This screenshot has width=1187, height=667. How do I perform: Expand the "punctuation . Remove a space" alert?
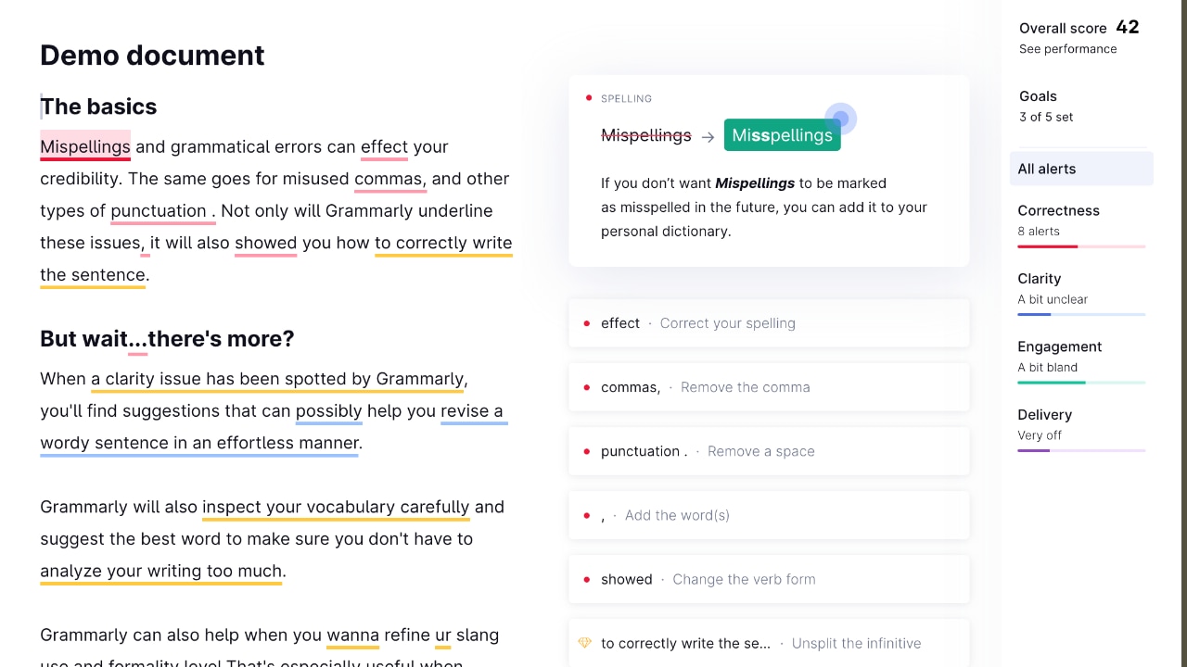[x=768, y=451]
